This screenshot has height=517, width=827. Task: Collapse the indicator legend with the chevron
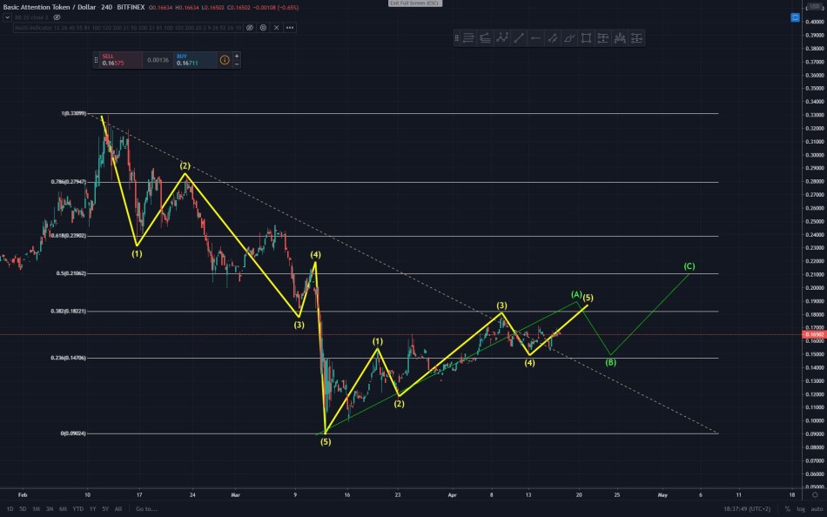pyautogui.click(x=7, y=17)
